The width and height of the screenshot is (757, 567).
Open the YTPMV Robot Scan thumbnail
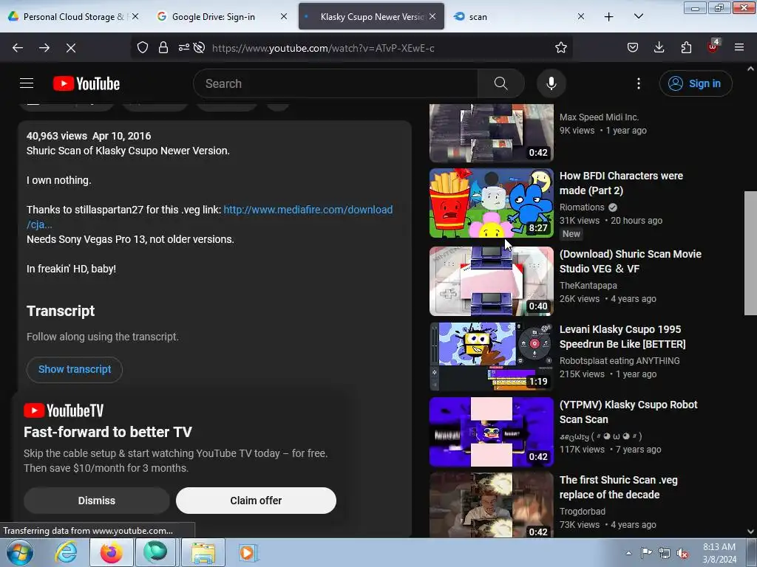492,432
